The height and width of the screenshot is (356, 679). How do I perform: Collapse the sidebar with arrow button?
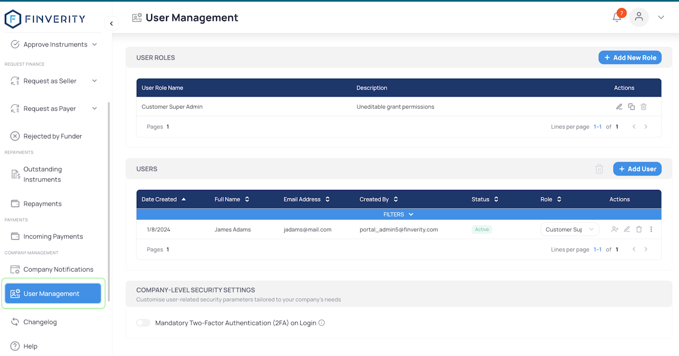[x=111, y=23]
